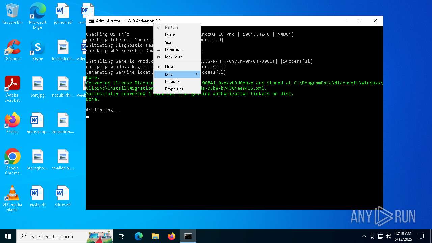Select the browsecop... document file

click(38, 123)
